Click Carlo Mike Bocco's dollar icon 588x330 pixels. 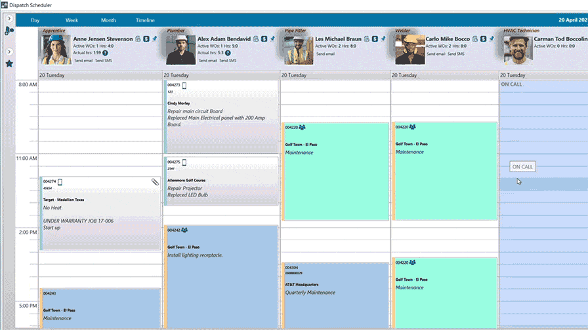point(484,39)
